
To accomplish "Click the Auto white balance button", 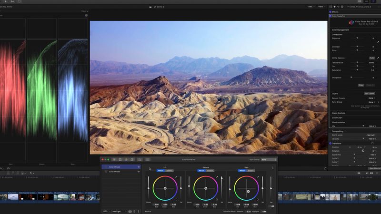I will coord(371,58).
